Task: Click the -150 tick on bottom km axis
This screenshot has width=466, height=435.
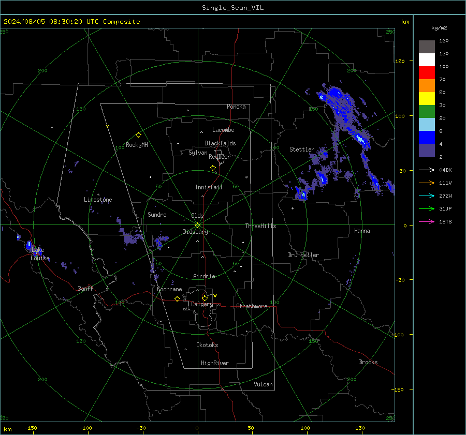Action: [x=31, y=428]
